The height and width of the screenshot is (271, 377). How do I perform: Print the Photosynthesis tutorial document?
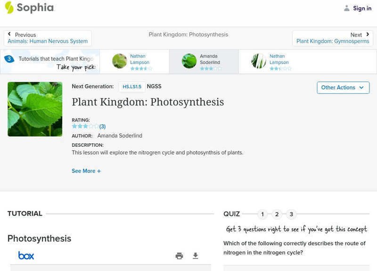pos(179,256)
